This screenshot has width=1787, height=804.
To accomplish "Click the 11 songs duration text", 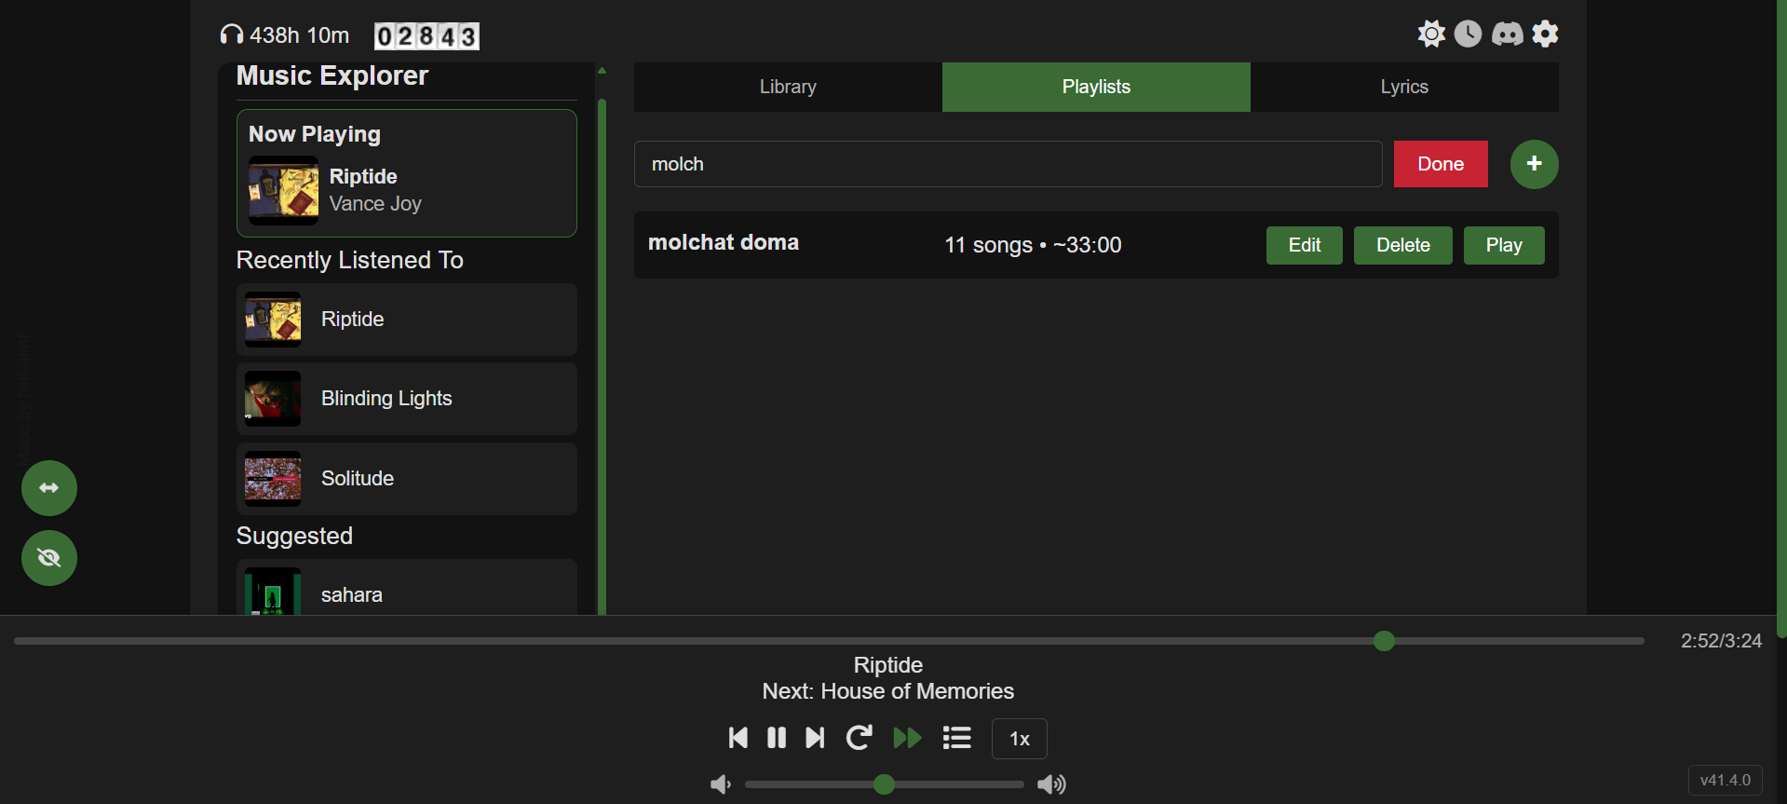I will [1033, 245].
